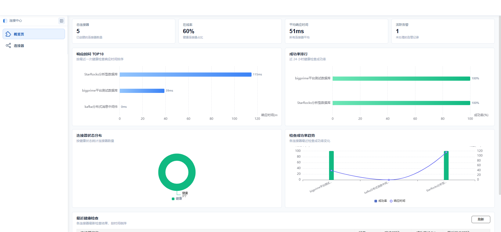Screen dimensions: 501x232
Task: Click the page vertical scrollbar
Action: coord(500,105)
